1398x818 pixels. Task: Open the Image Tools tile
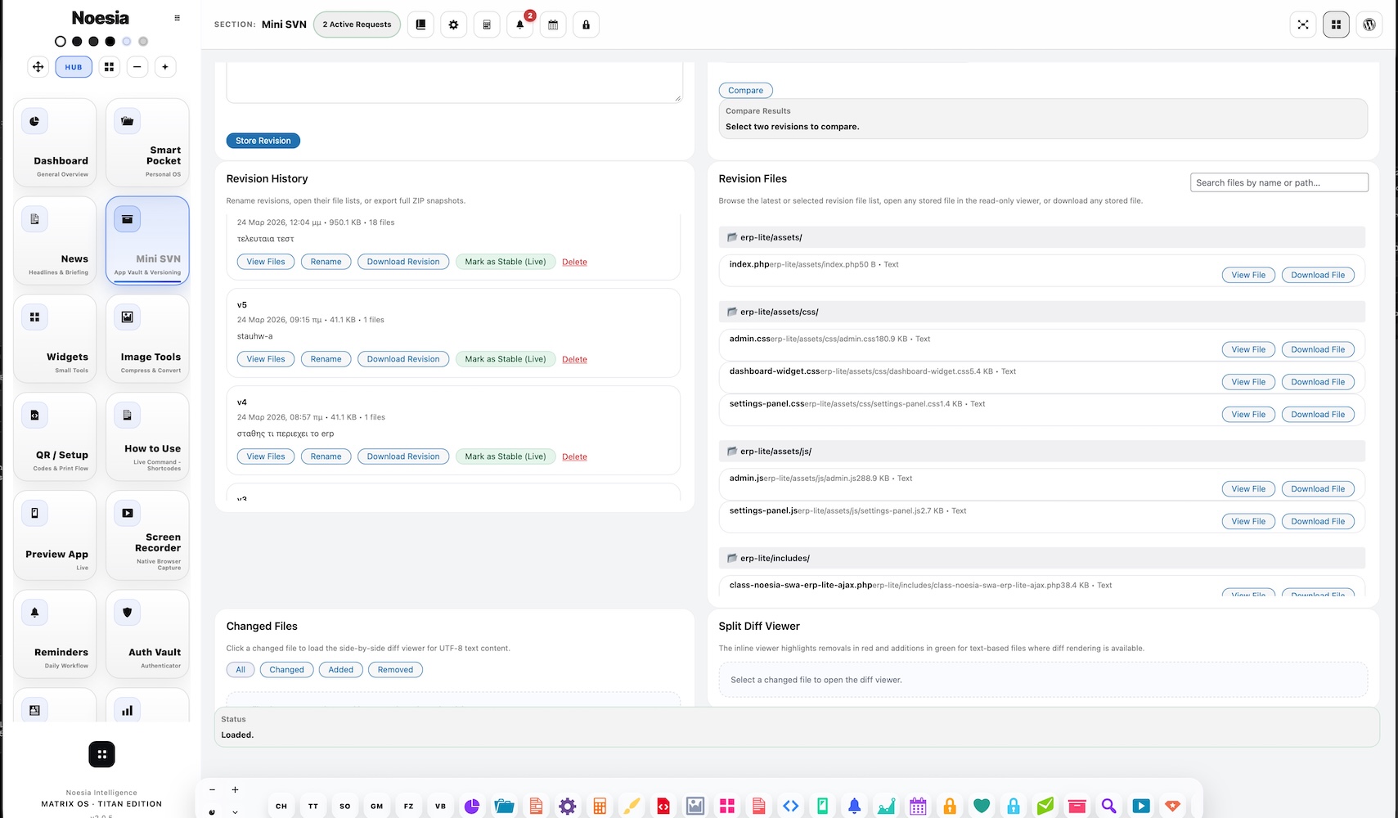147,339
